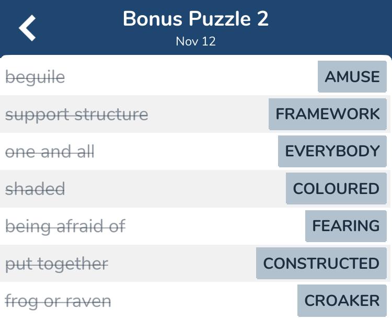This screenshot has width=392, height=319.
Task: Tap the 'being afraid of' clue
Action: [65, 226]
